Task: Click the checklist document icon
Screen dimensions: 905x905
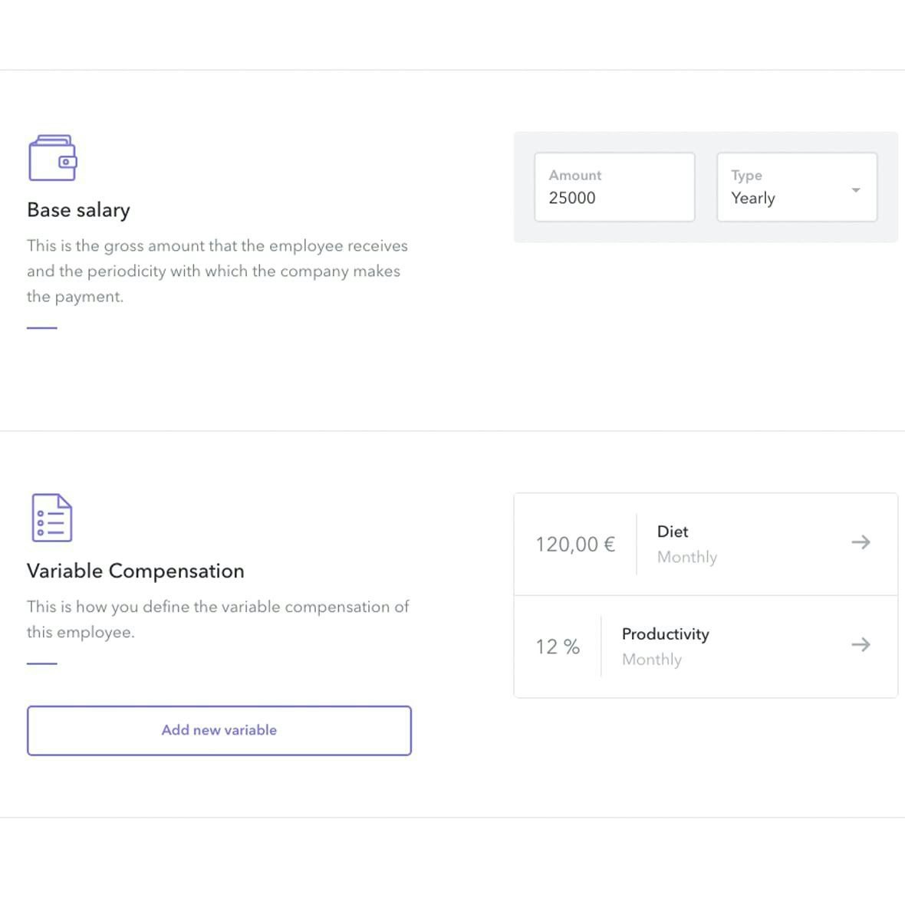Action: pos(52,518)
